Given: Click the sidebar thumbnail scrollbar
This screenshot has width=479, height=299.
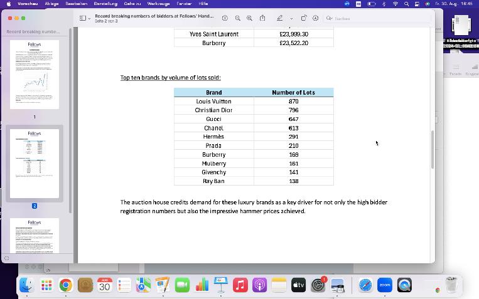Looking at the screenshot, I should [x=70, y=120].
